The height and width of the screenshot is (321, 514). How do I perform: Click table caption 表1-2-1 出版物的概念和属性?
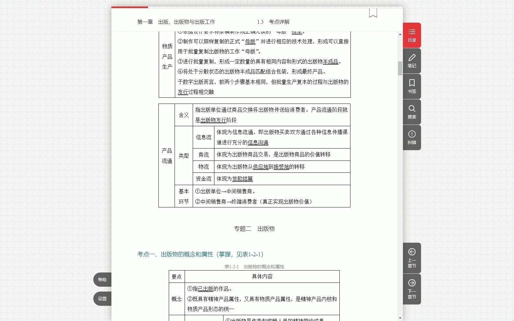[x=254, y=267]
